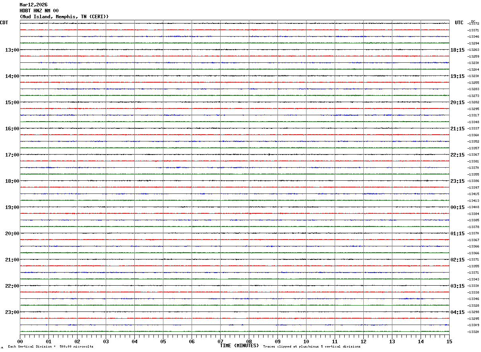
Task: Click the CDT time zone label
Action: pos(4,23)
